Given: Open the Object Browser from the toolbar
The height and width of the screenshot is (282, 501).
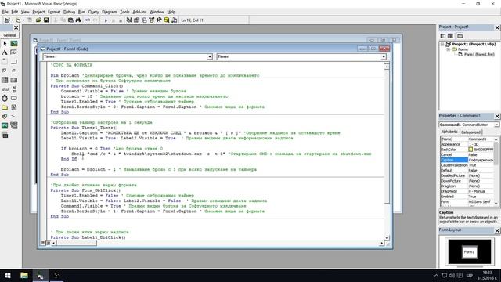Looking at the screenshot, I should tap(151, 20).
